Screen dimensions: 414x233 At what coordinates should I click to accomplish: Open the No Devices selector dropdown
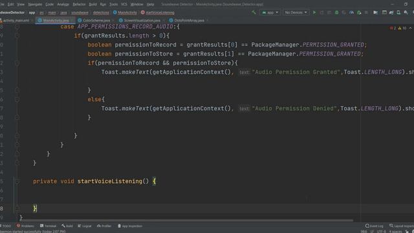(x=296, y=12)
